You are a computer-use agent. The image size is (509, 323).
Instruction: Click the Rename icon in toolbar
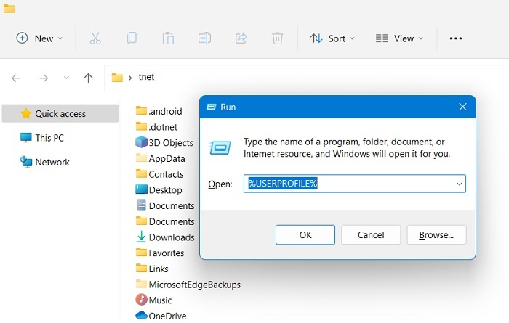pos(204,38)
